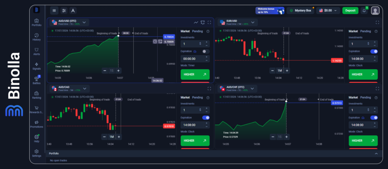Expand AUD/USD chart to fullscreen
Viewport: 388px width, 169px height.
(x=209, y=22)
